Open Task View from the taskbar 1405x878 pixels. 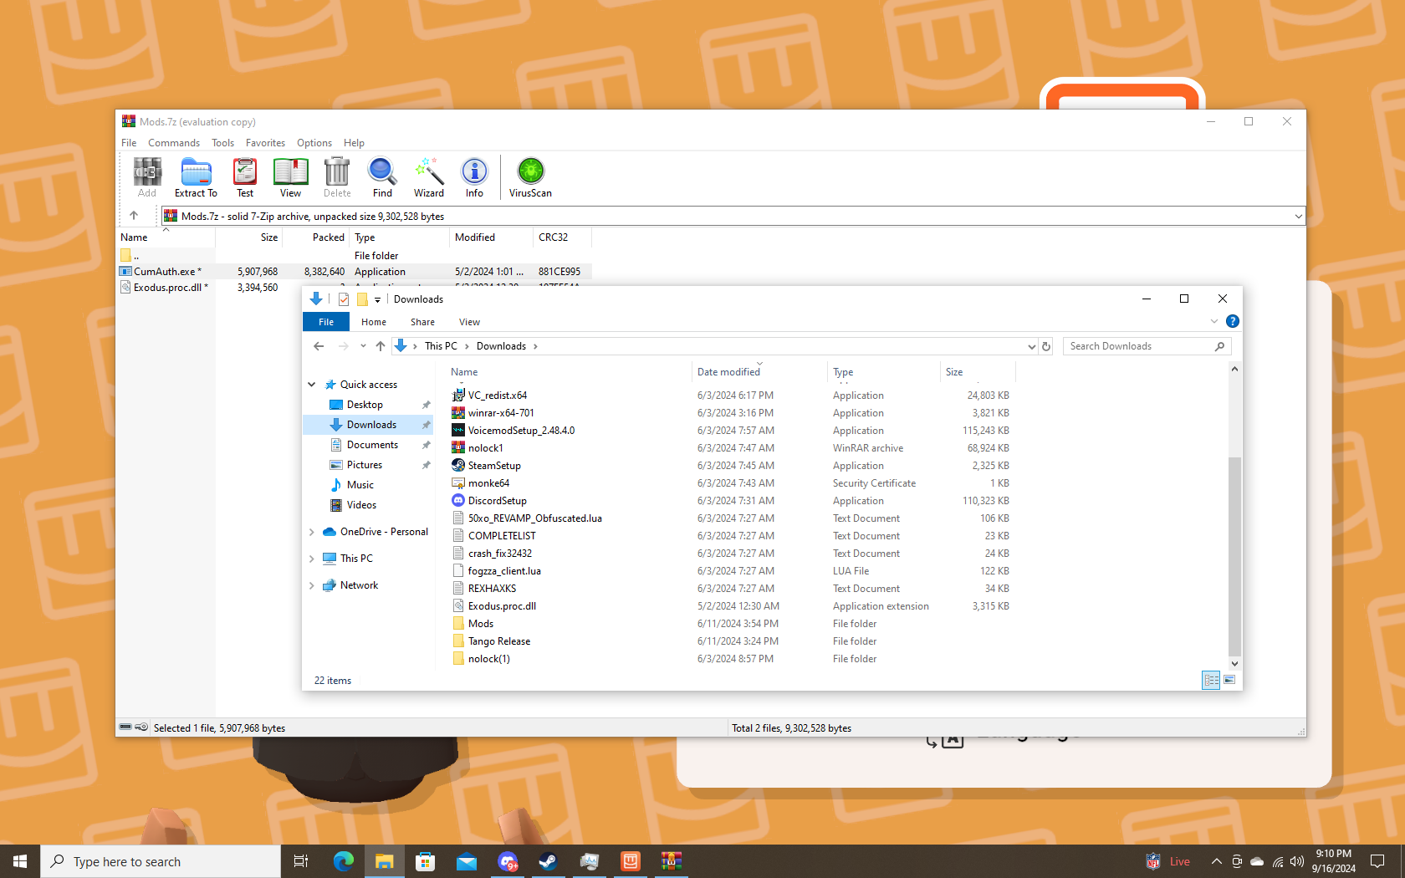point(301,861)
